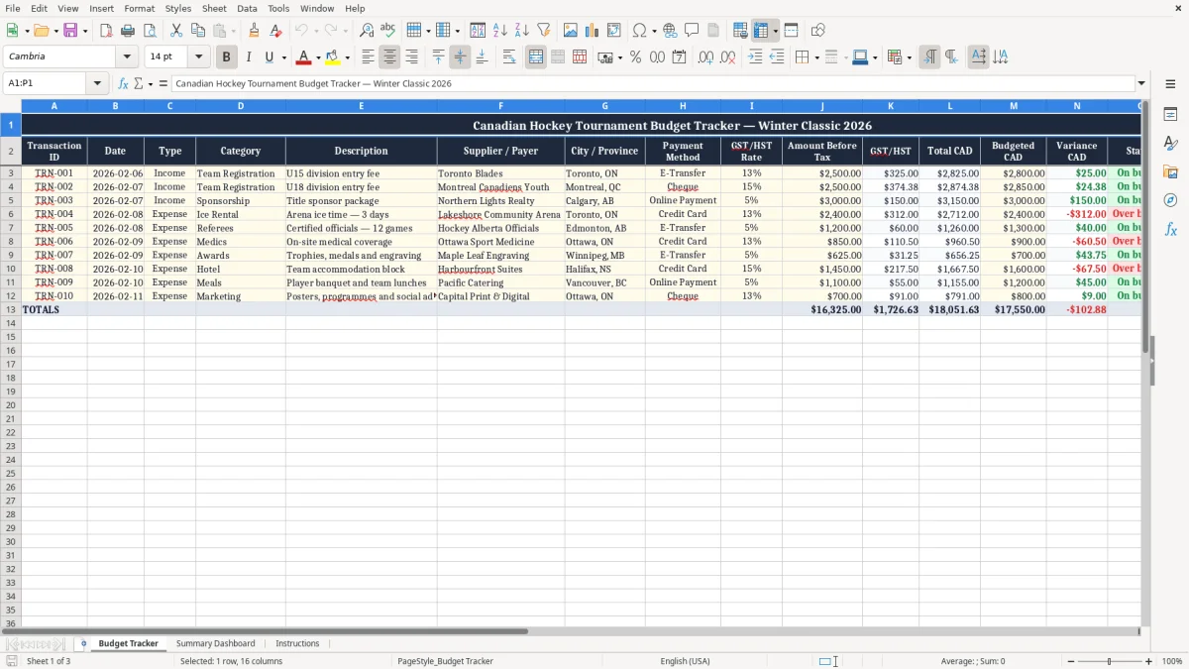Open Special Character dropdown arrow
1189x669 pixels.
pos(654,31)
